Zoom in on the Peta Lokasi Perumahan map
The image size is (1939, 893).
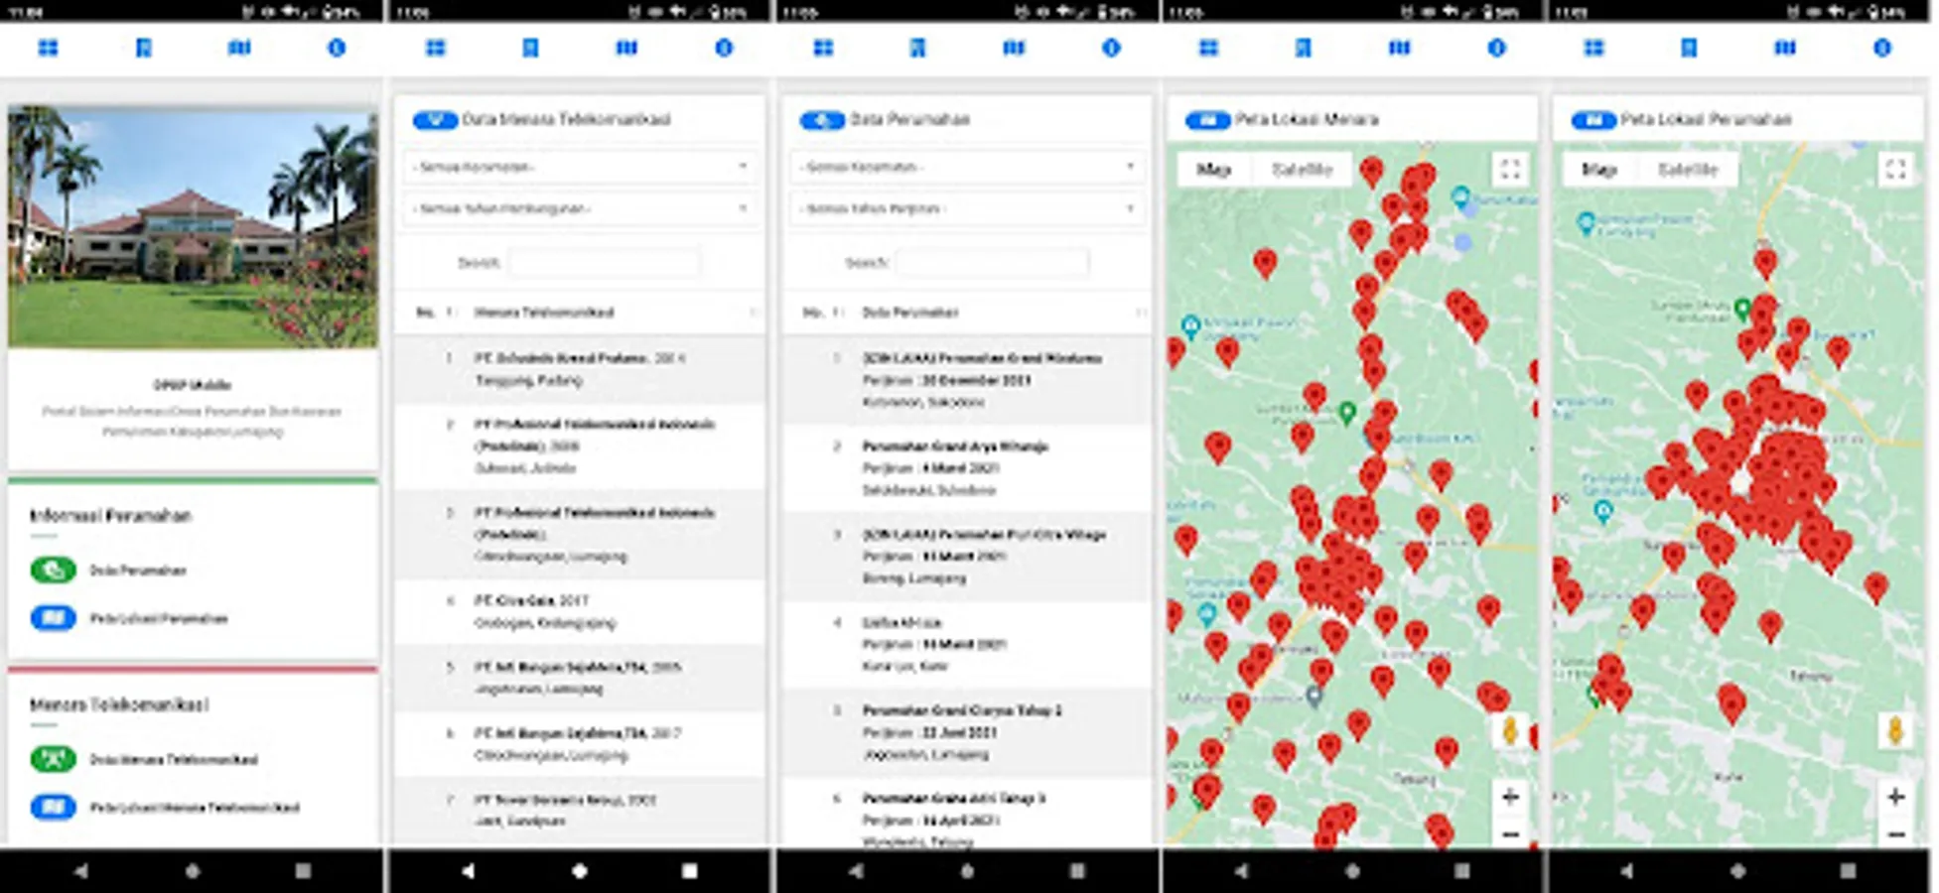click(x=1895, y=796)
